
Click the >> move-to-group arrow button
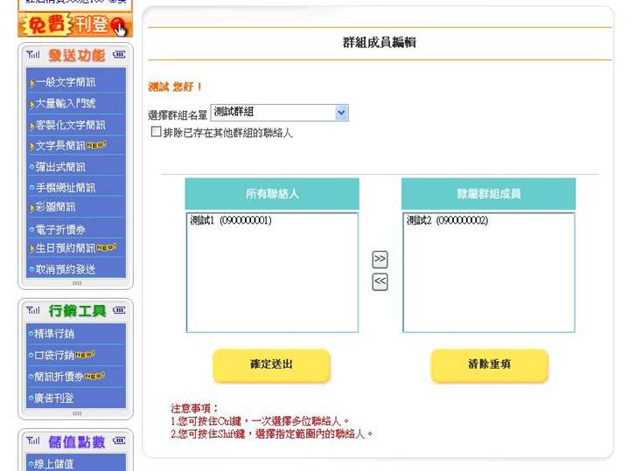pyautogui.click(x=380, y=260)
